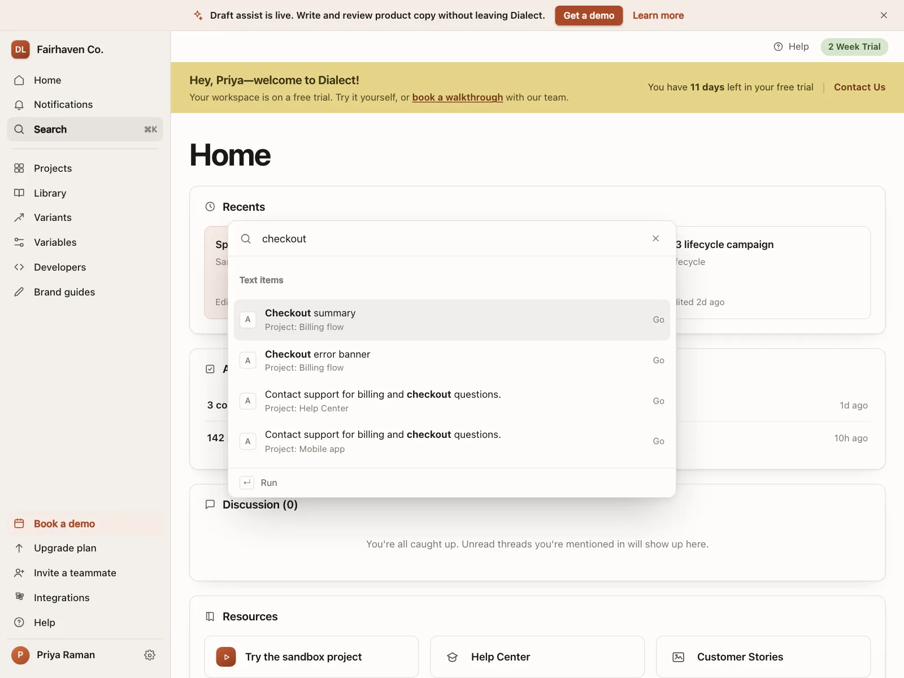Open the book a walkthrough link
This screenshot has height=678, width=904.
(458, 97)
